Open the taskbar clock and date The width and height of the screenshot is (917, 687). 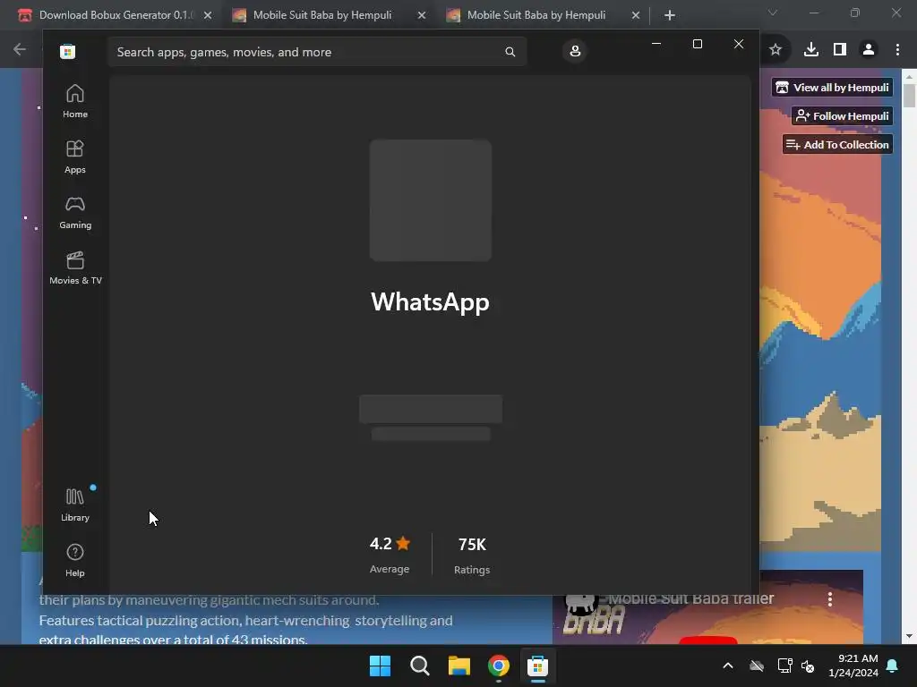coord(853,666)
